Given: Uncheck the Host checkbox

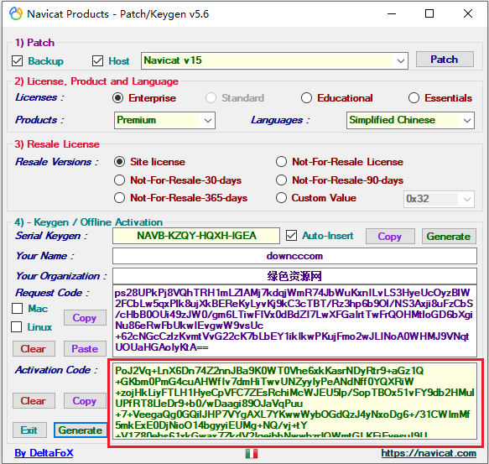Looking at the screenshot, I should point(97,61).
